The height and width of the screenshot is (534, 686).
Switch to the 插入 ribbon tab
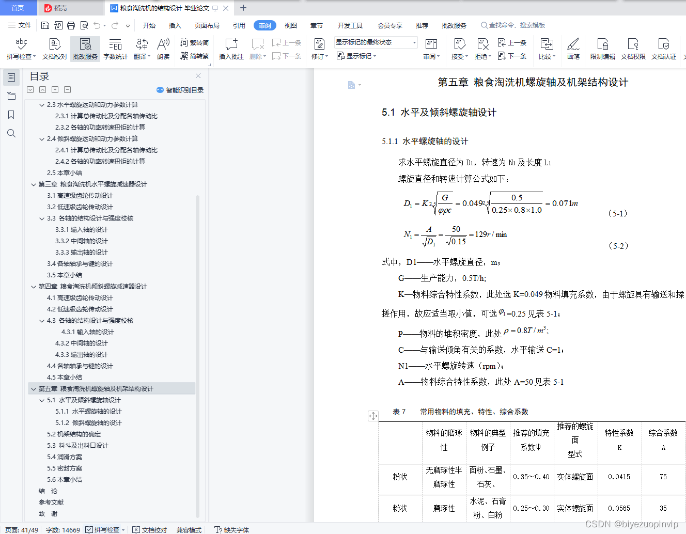(175, 25)
